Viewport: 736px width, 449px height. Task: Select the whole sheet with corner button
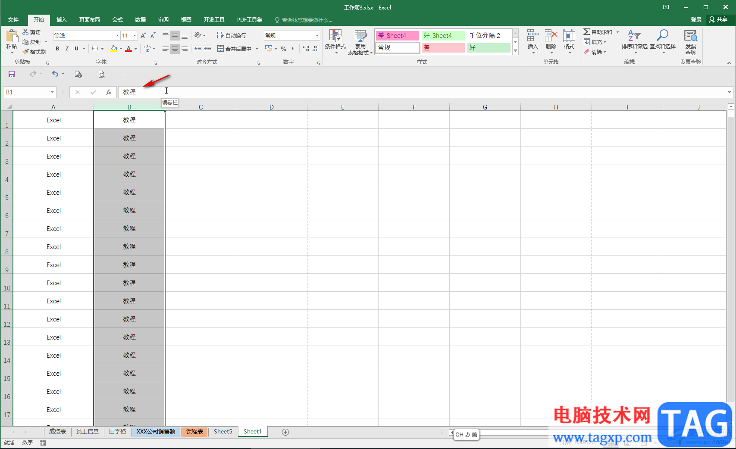7,106
